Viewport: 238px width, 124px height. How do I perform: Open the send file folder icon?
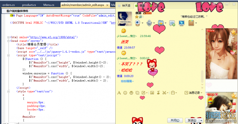click(x=161, y=23)
